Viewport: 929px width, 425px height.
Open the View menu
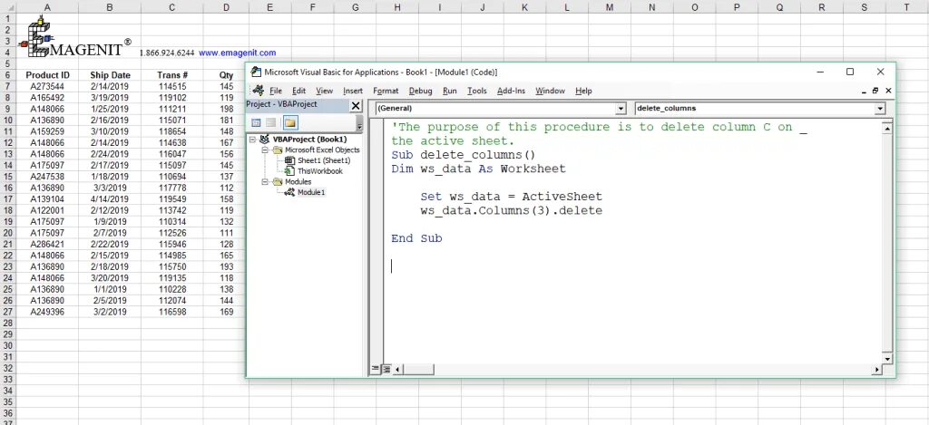(324, 91)
